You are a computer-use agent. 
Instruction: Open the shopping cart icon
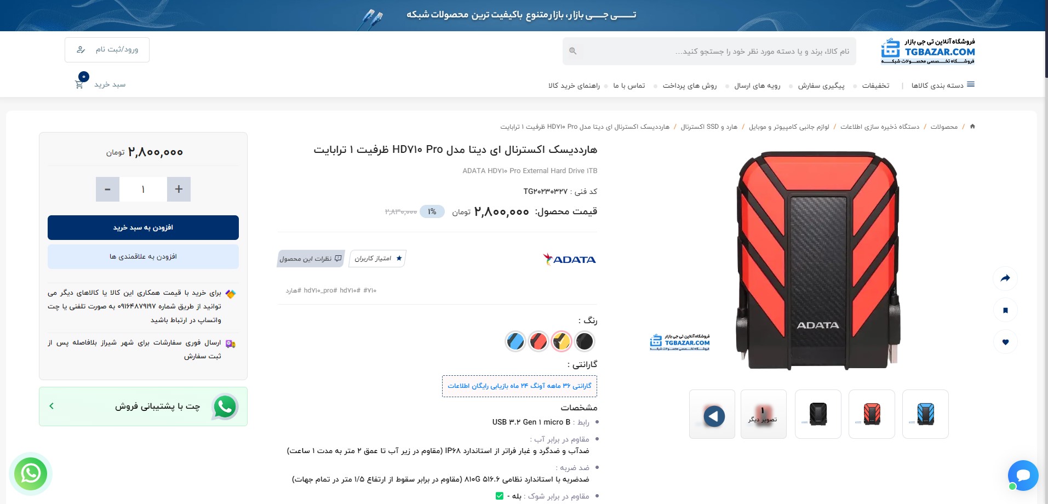tap(80, 84)
